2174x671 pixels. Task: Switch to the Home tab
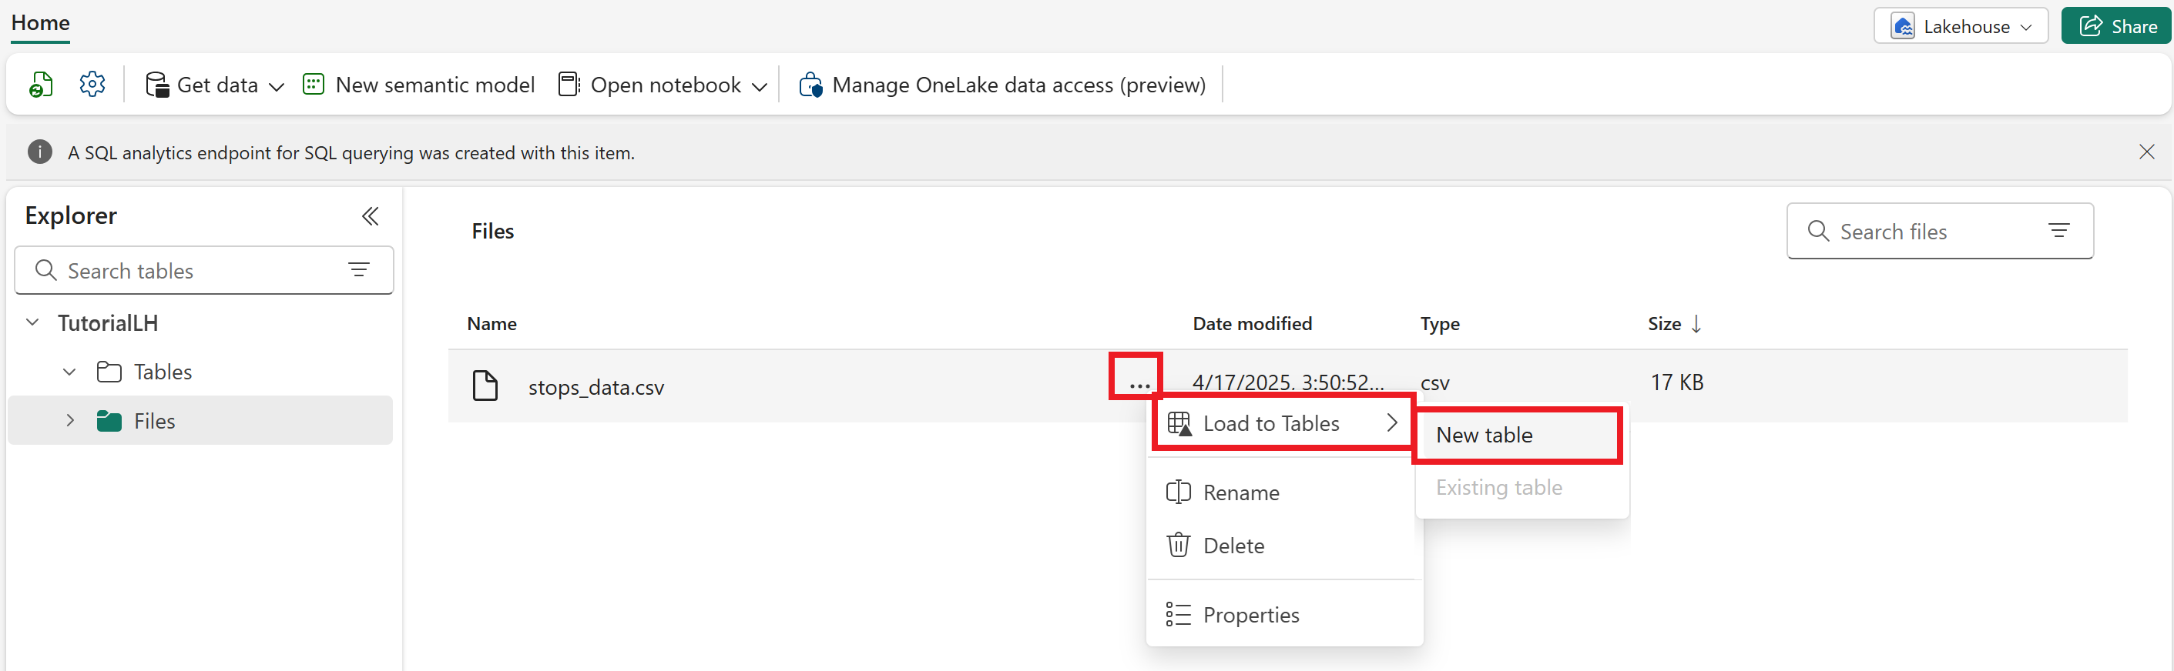coord(41,23)
